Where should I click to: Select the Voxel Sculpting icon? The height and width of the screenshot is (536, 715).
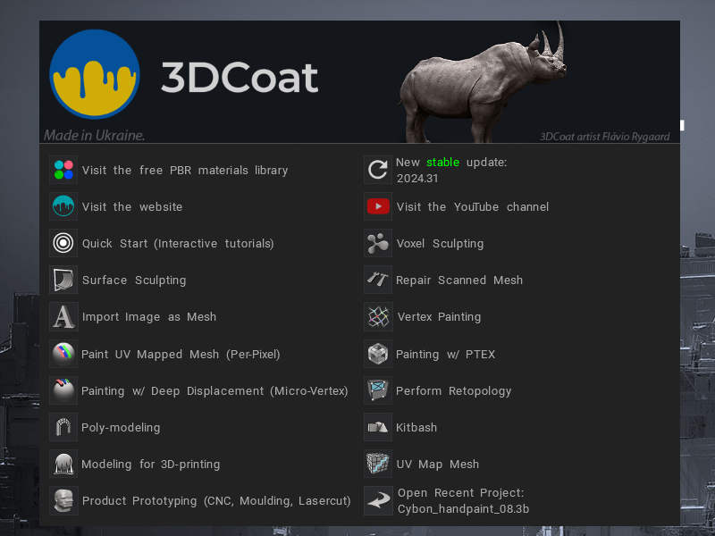click(x=378, y=243)
